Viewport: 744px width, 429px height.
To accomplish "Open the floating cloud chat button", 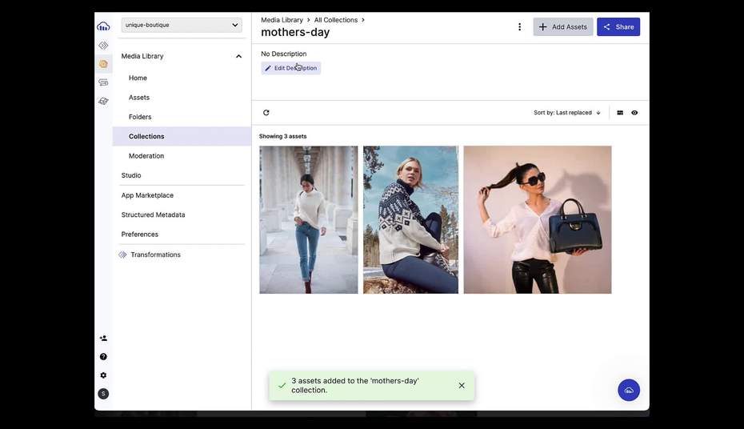I will [629, 390].
